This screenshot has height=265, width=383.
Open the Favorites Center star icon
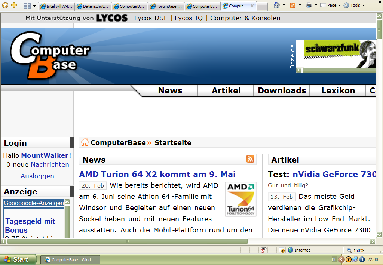click(5, 5)
